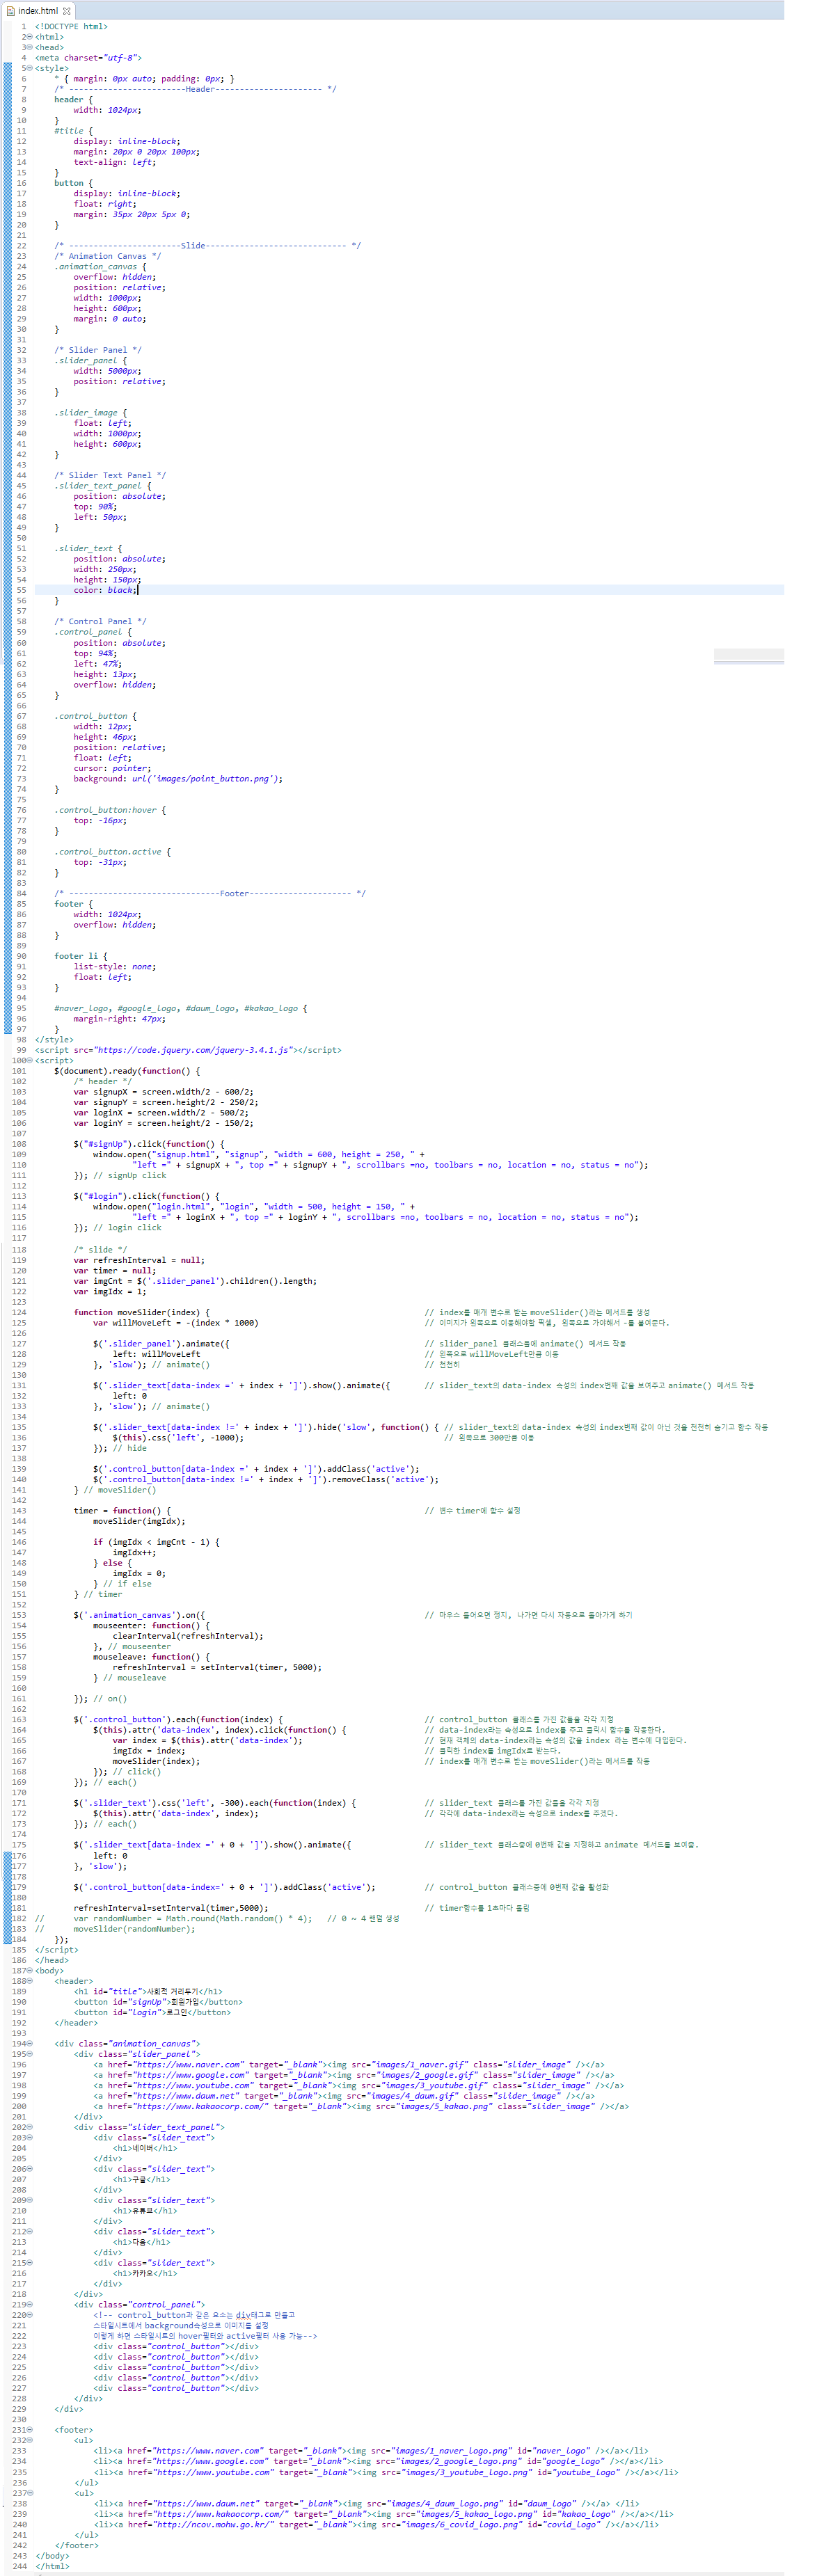The image size is (824, 2576).
Task: Click the ncov.mohw.go.kr covid_logo line
Action: pyautogui.click(x=376, y=2524)
